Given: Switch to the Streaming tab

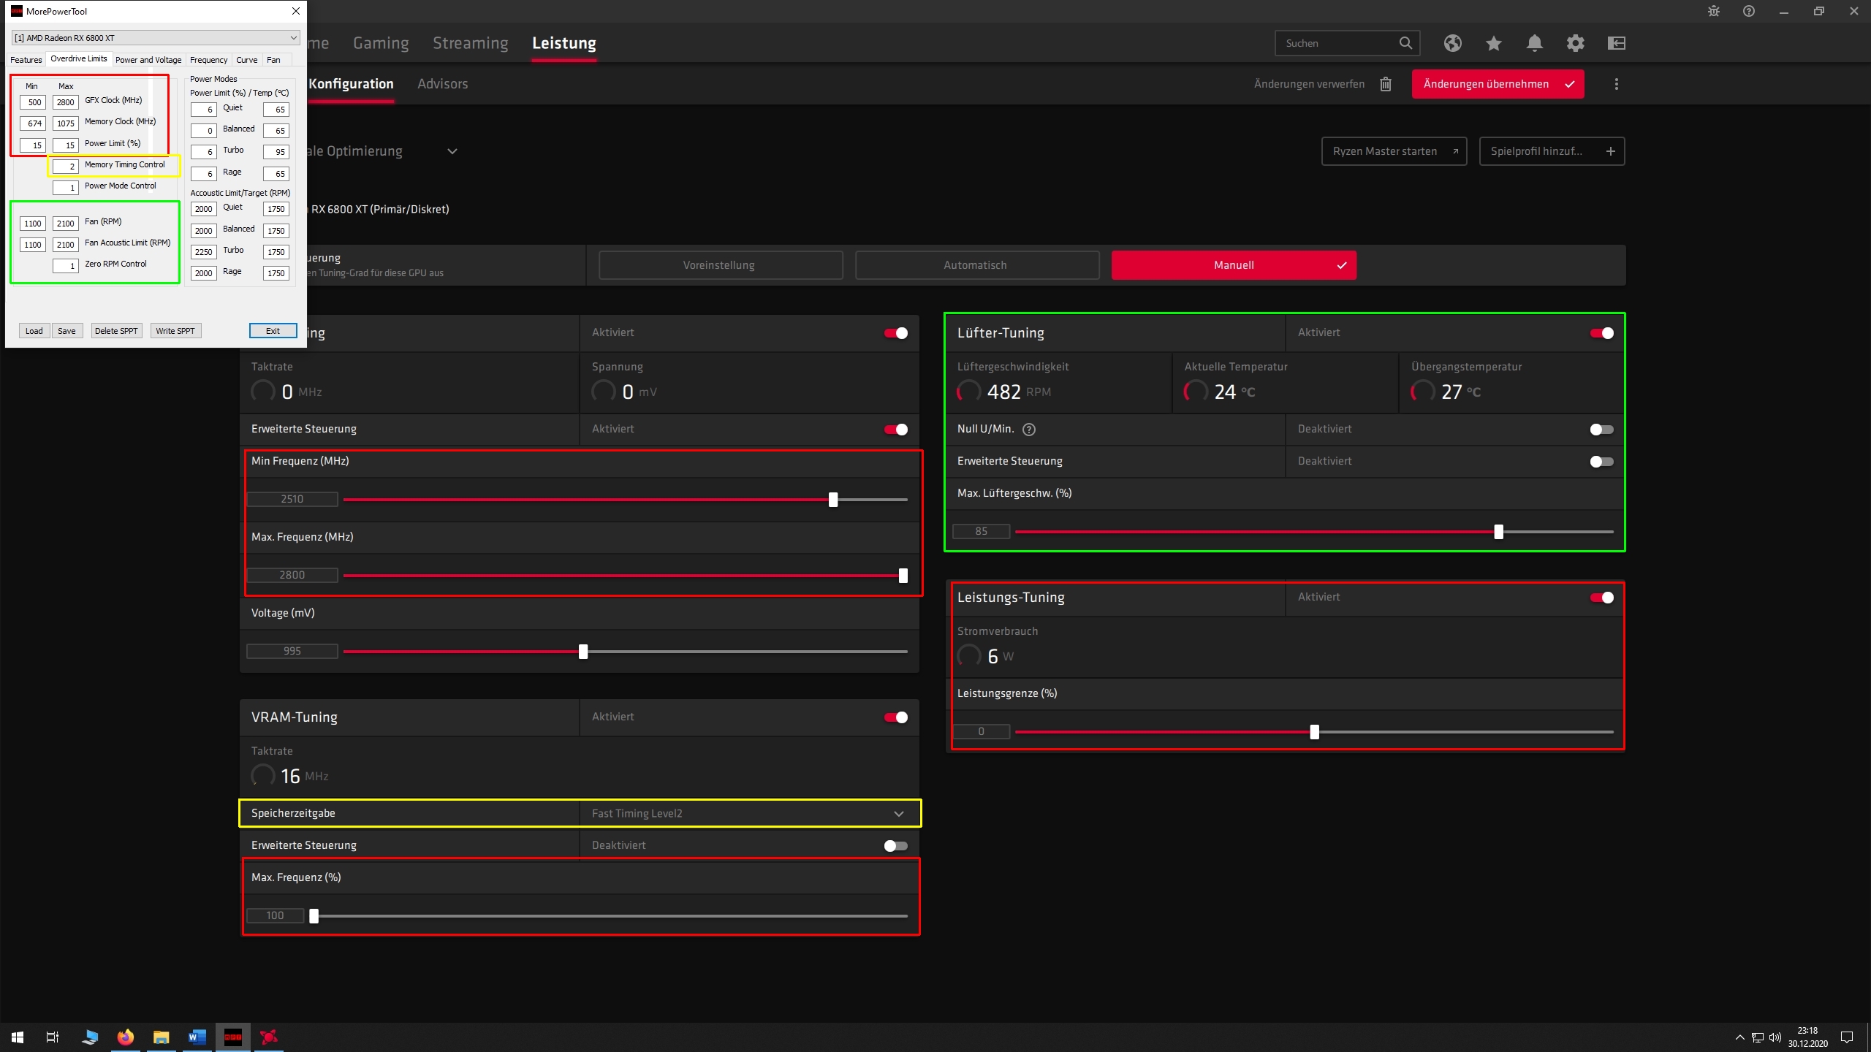Looking at the screenshot, I should coord(470,43).
